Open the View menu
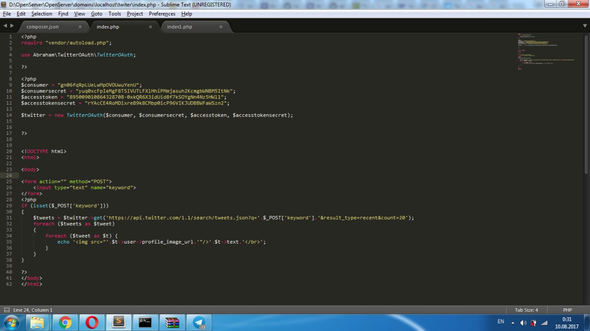This screenshot has height=331, width=590. 80,14
